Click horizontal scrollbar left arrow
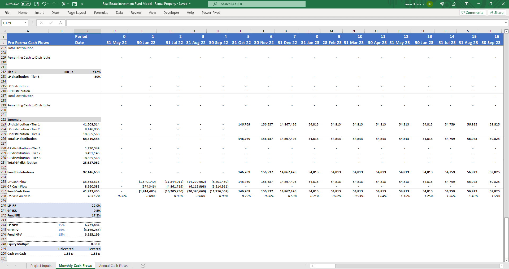The image size is (509, 269). [312, 266]
